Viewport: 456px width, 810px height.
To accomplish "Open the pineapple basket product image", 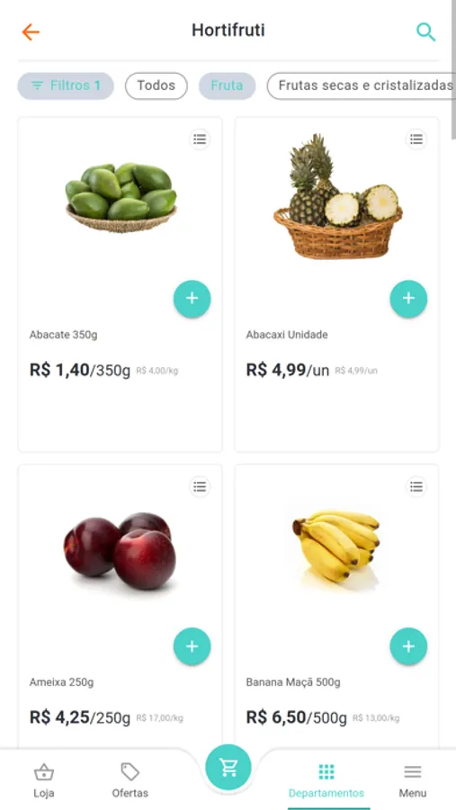I will (338, 196).
